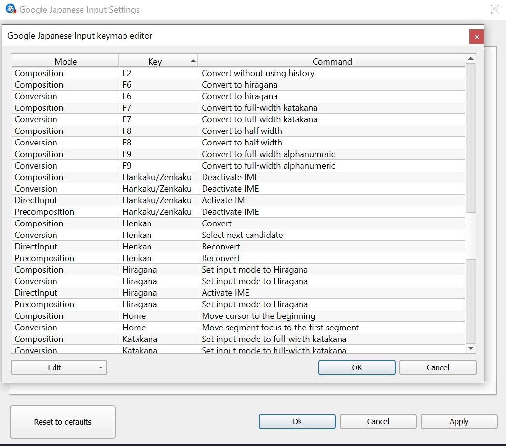Select Composition F7 'Convert to full-width katakana'

coord(332,108)
